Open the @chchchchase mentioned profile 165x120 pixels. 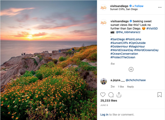pos(136,80)
